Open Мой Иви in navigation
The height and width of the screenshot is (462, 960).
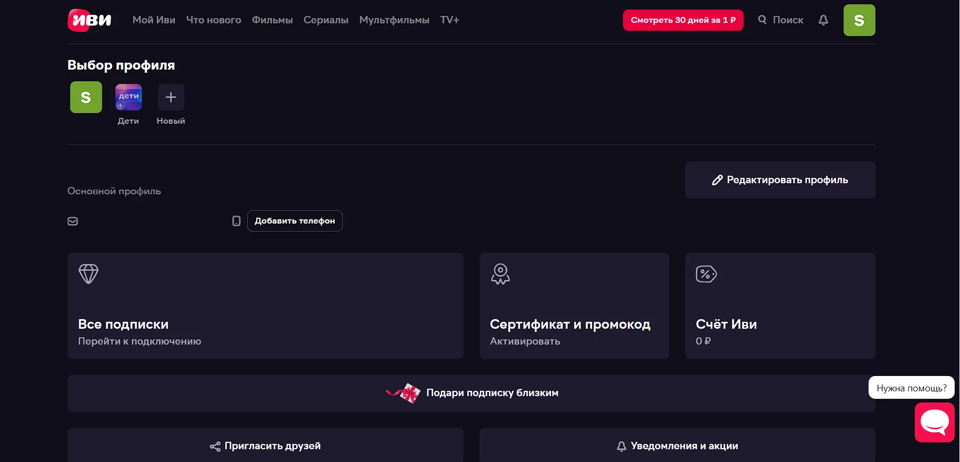click(154, 20)
